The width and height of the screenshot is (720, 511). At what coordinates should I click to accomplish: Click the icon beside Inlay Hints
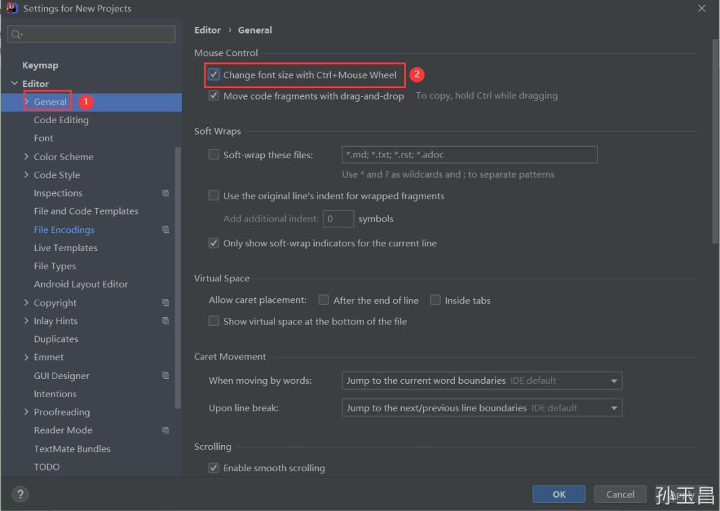click(166, 320)
